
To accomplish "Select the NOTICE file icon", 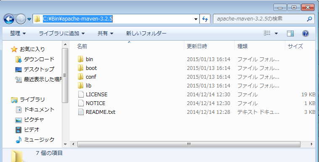I will click(81, 103).
